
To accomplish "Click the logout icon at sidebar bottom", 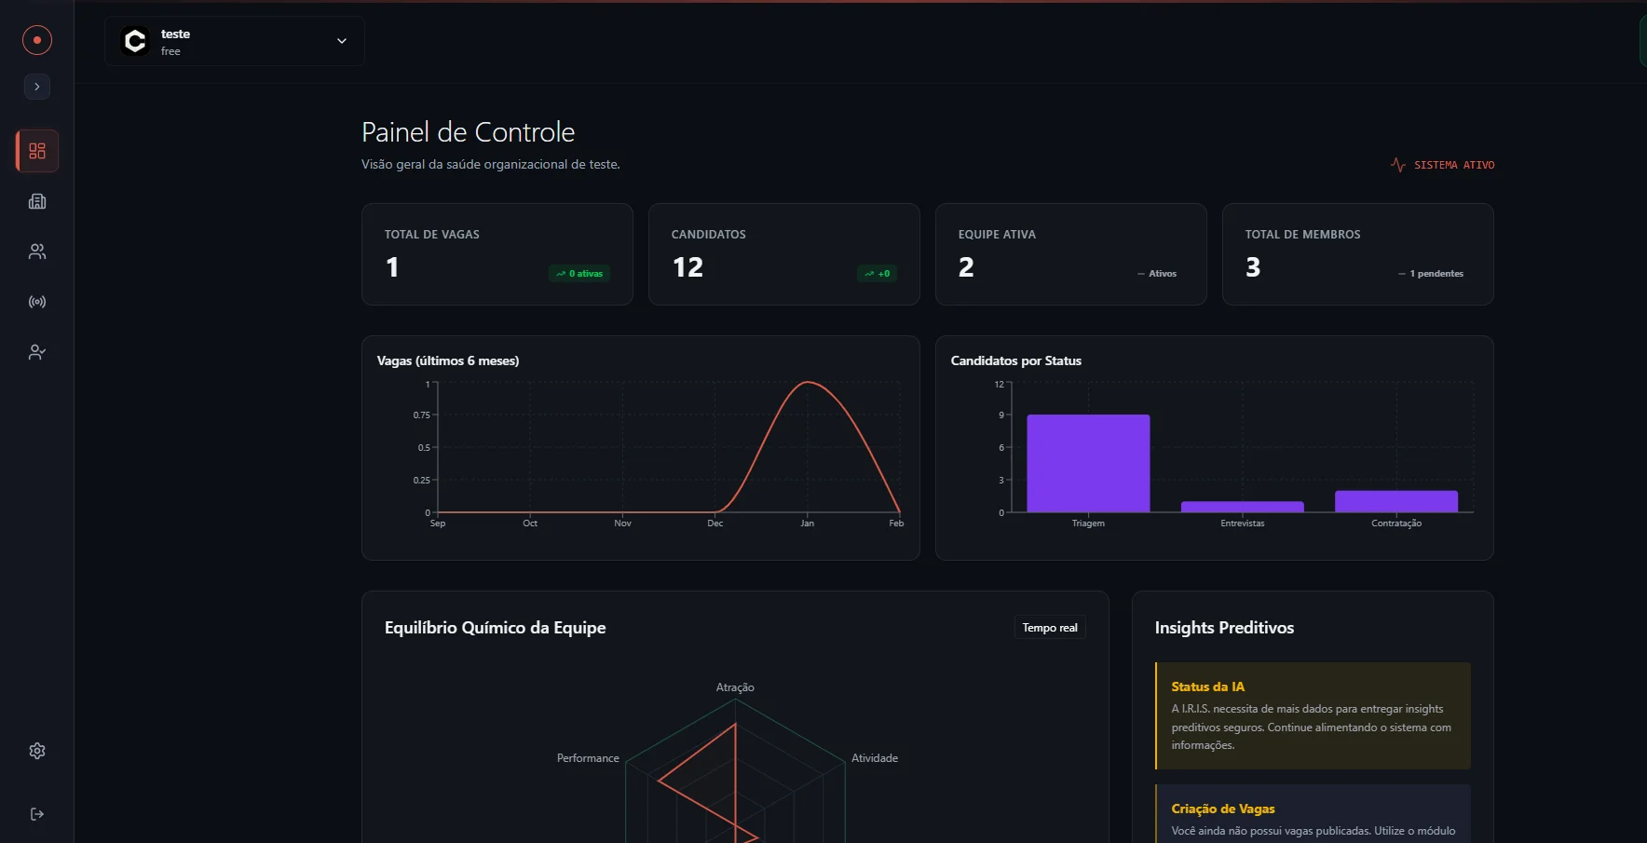I will click(x=36, y=813).
